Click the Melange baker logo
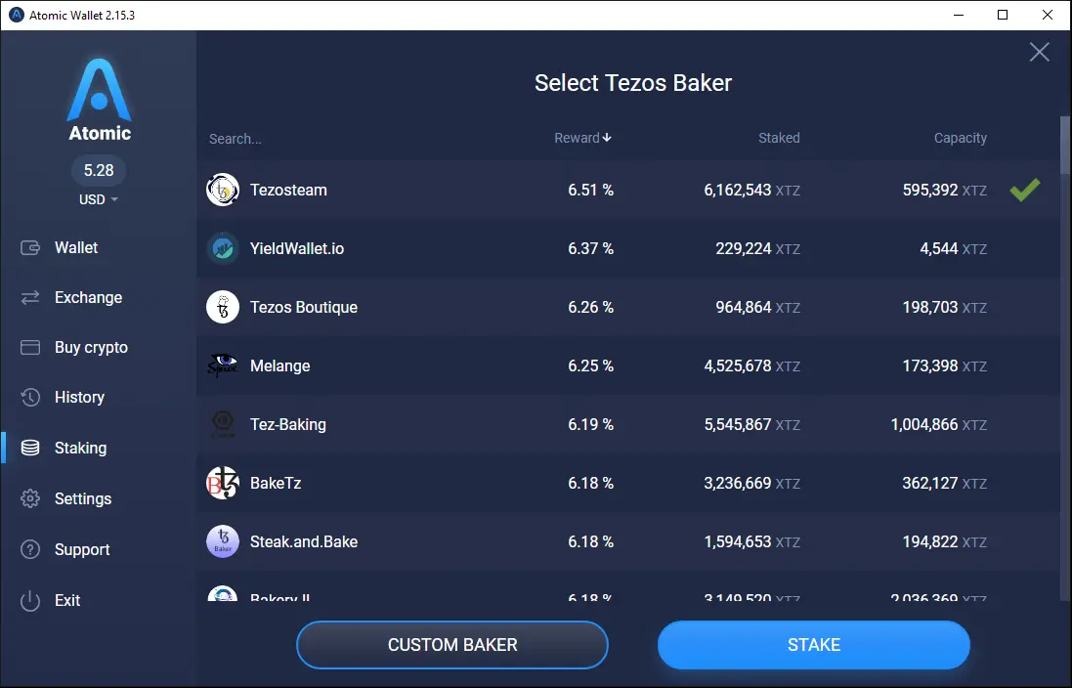The width and height of the screenshot is (1072, 688). pos(223,365)
